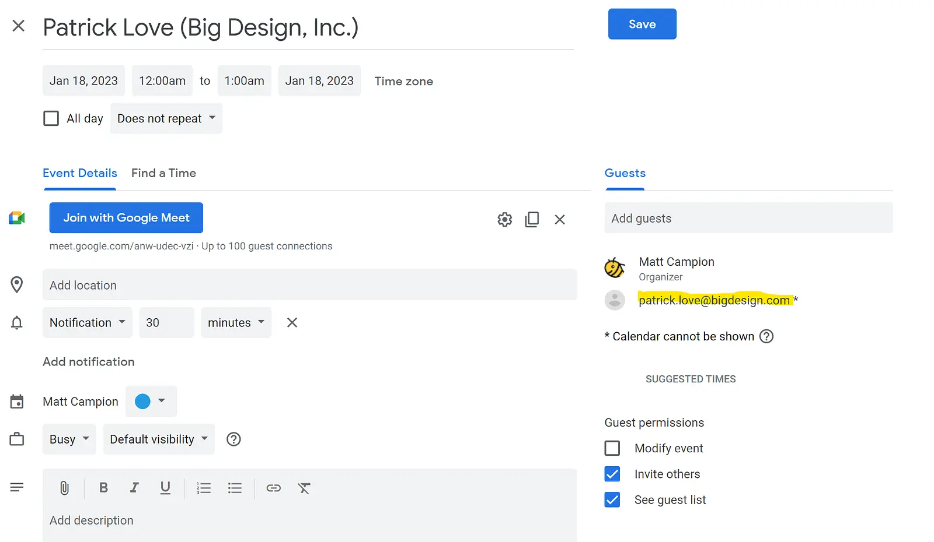Open the blue event color picker
Image resolution: width=934 pixels, height=542 pixels.
151,401
